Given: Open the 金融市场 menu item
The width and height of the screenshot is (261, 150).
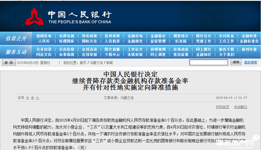Looking at the screenshot, I should (135, 36).
